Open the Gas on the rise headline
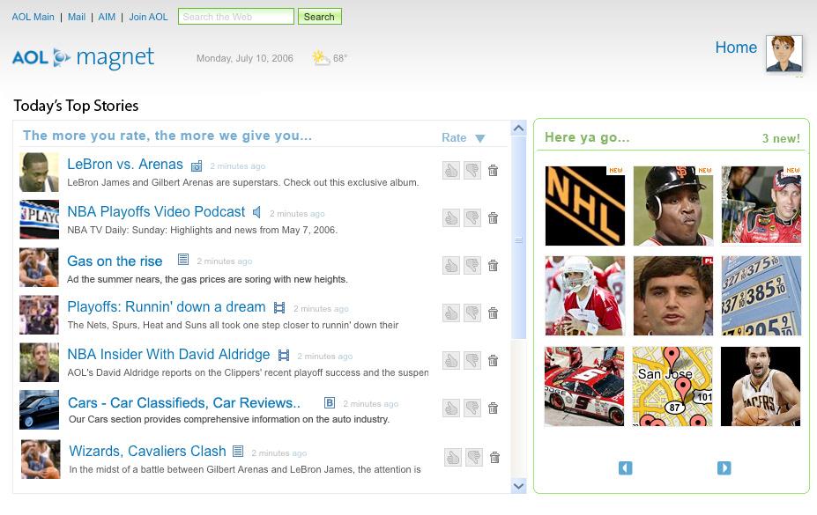The height and width of the screenshot is (515, 817). (115, 261)
